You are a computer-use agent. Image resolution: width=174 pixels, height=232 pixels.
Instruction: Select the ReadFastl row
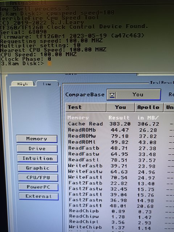[x=120, y=160]
